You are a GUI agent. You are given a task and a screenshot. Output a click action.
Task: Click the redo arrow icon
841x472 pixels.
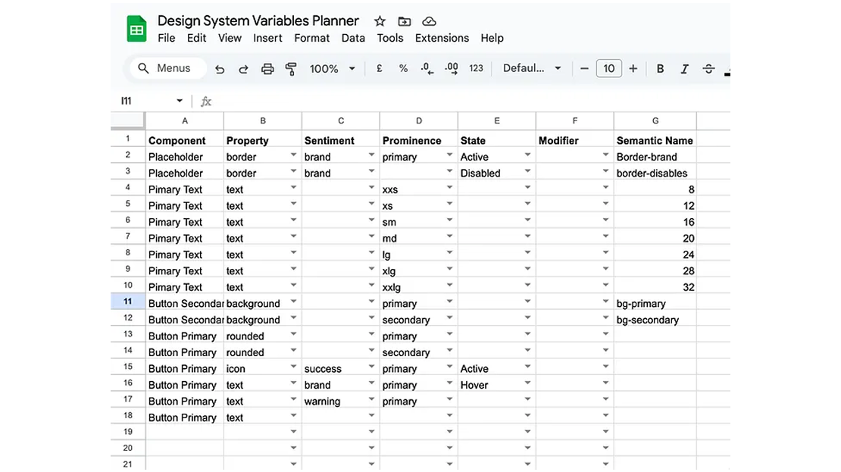[x=243, y=69]
